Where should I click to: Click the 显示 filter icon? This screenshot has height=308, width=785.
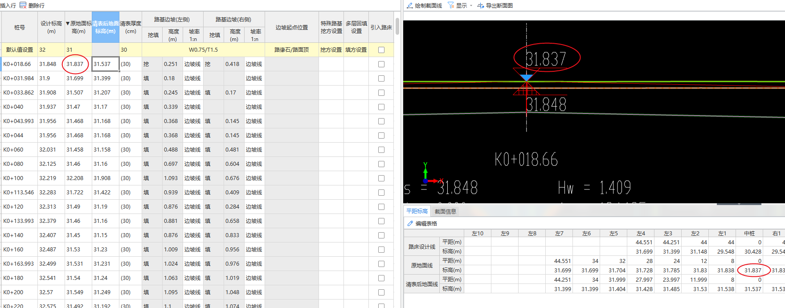(x=451, y=5)
